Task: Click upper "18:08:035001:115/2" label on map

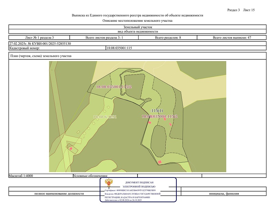Action: point(114,87)
